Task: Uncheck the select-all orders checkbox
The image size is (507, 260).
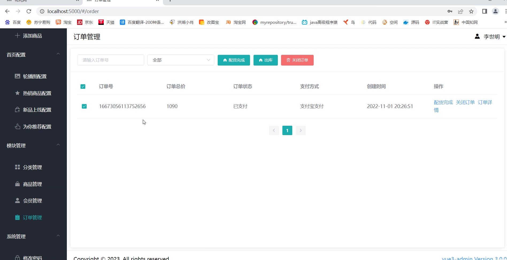Action: pyautogui.click(x=83, y=86)
